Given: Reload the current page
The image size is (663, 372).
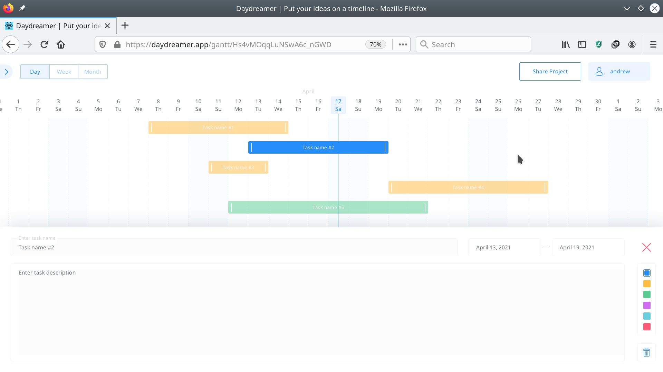Looking at the screenshot, I should coord(44,44).
